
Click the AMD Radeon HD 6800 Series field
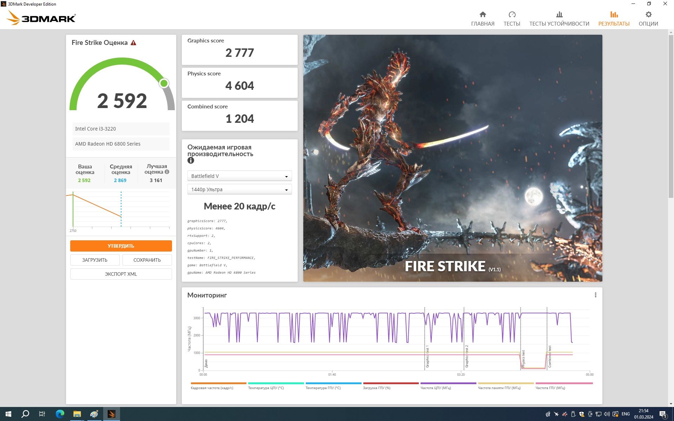[121, 144]
